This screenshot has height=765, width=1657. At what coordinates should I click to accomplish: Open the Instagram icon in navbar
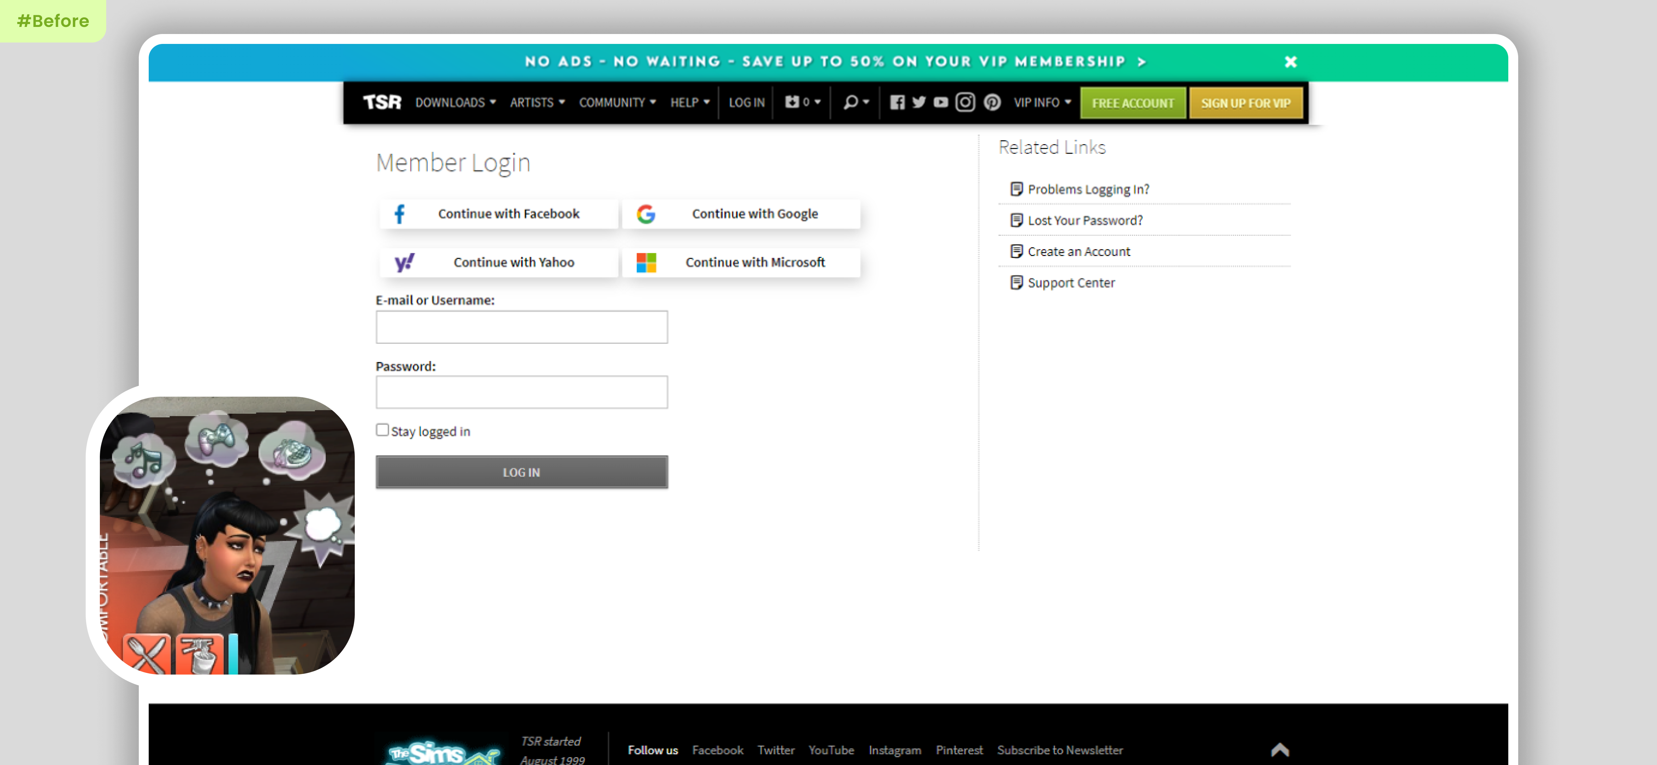[x=965, y=102]
